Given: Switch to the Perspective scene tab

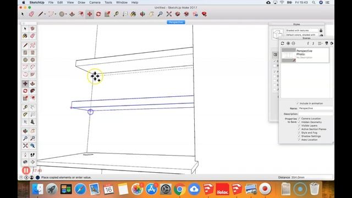Looking at the screenshot, I should pyautogui.click(x=176, y=22).
